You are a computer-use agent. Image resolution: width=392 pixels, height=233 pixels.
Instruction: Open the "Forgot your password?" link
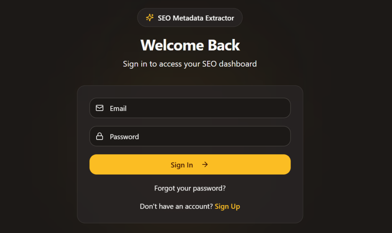click(190, 188)
